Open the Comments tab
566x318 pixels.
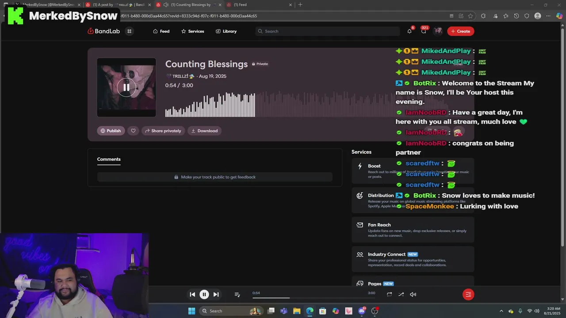click(109, 159)
